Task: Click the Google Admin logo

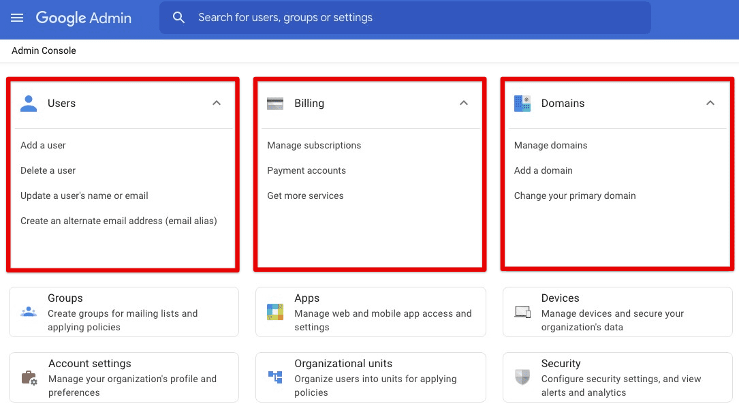Action: [x=83, y=18]
